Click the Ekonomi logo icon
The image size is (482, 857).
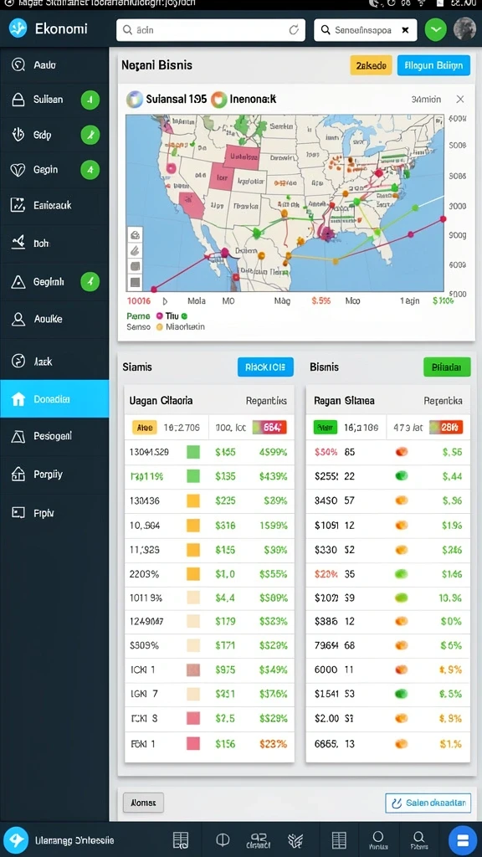click(x=18, y=28)
